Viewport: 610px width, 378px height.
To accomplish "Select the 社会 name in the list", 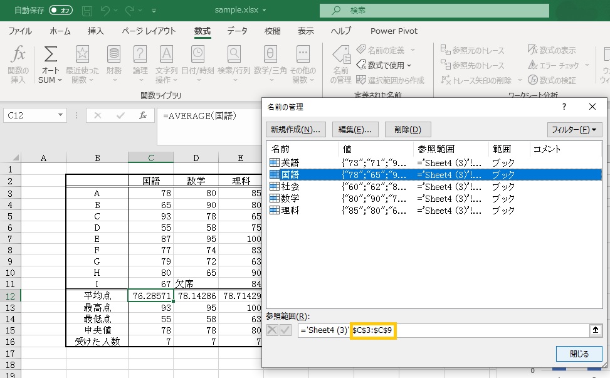I will 290,187.
